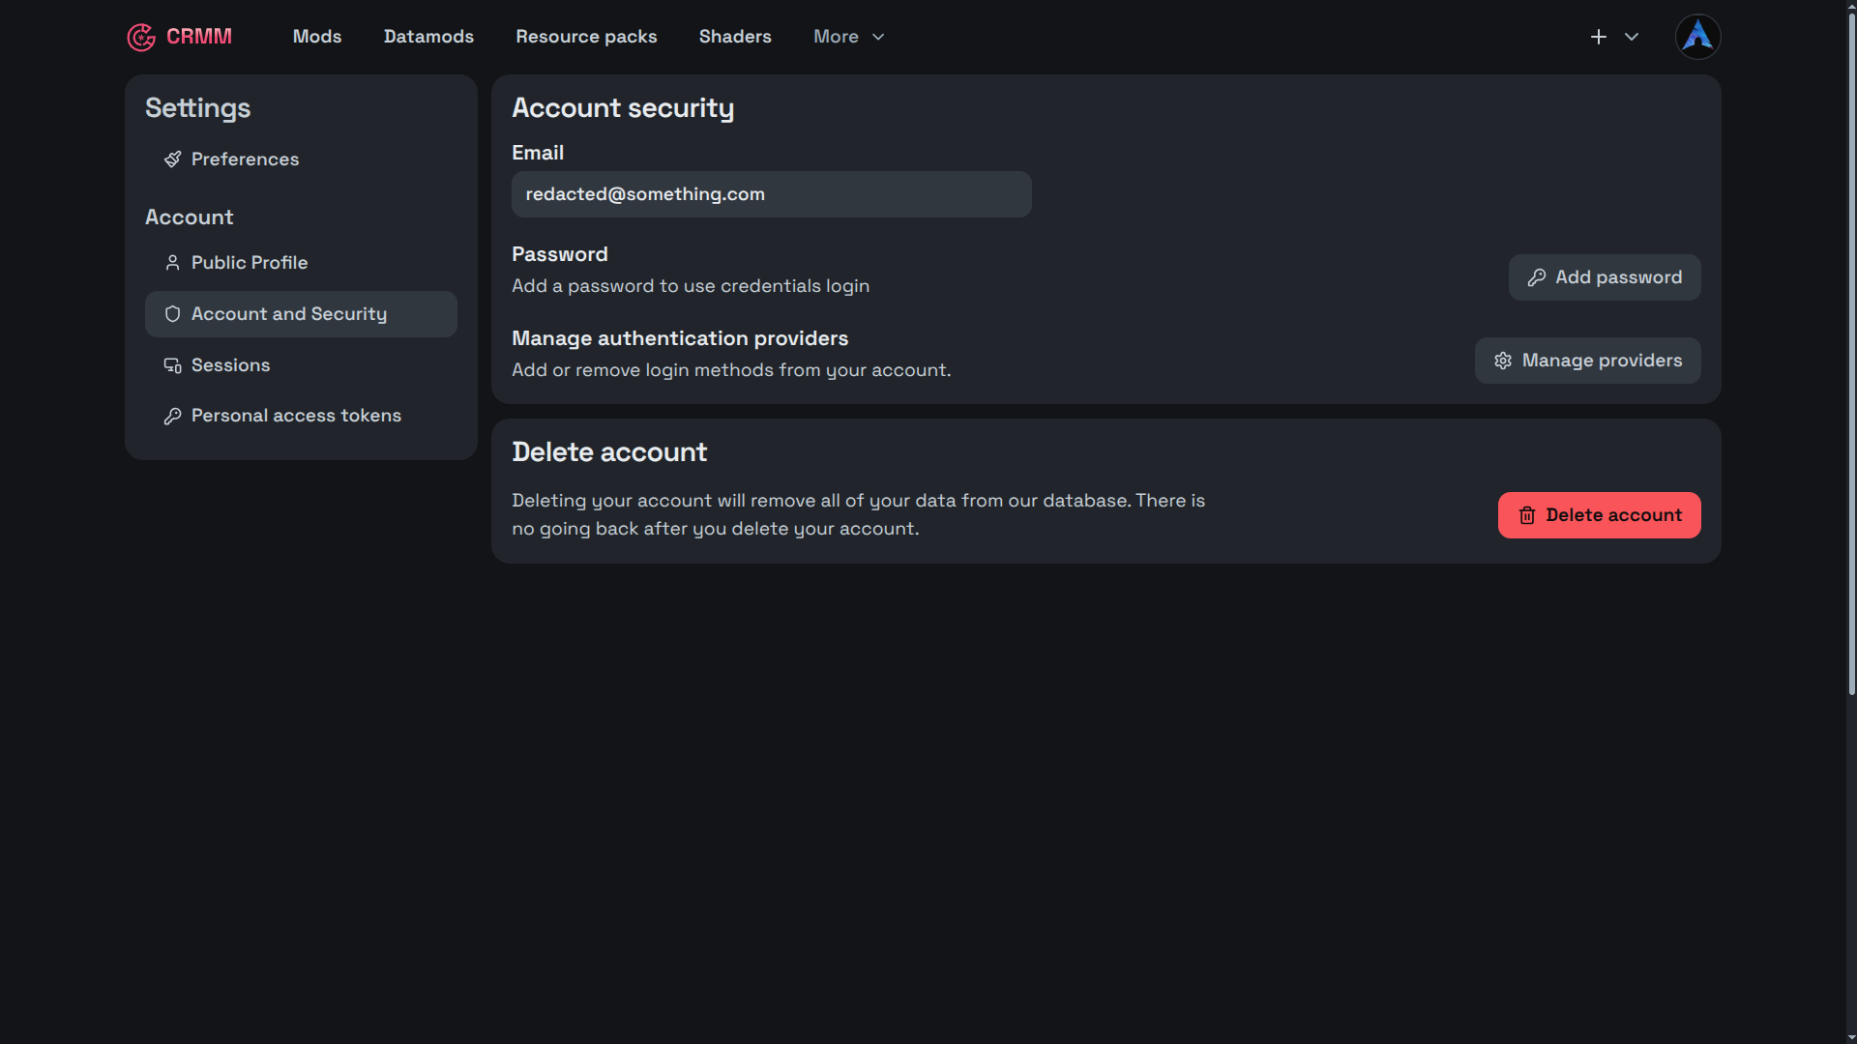This screenshot has width=1857, height=1044.
Task: Click the Account section label
Action: click(190, 217)
